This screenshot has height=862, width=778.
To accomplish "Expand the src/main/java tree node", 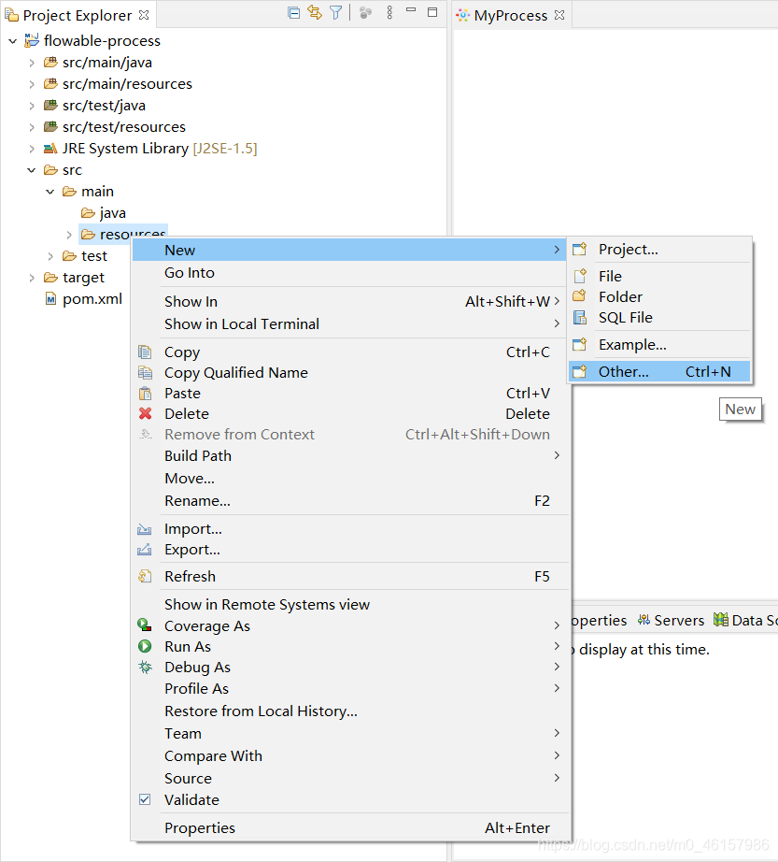I will [x=31, y=62].
